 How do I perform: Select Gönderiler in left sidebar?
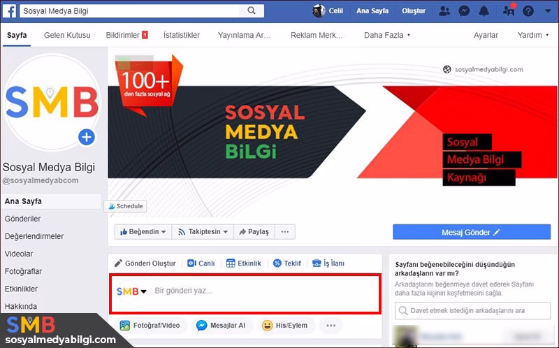22,219
